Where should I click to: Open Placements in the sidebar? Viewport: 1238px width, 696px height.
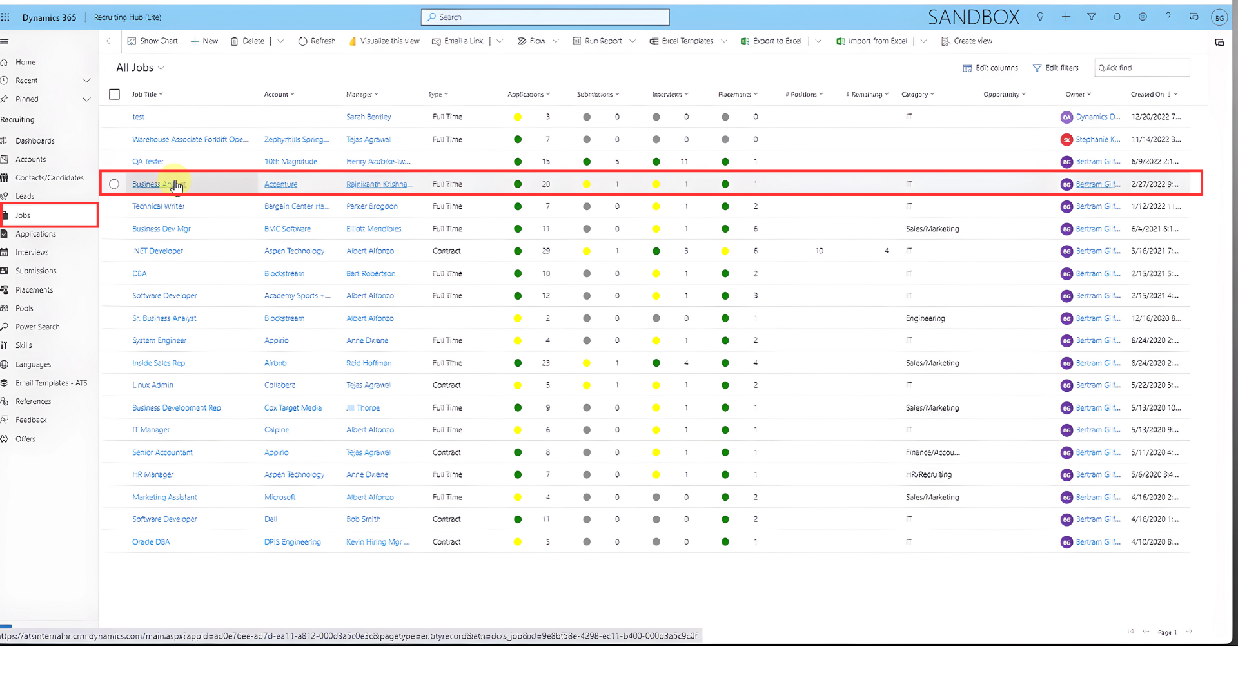click(34, 291)
